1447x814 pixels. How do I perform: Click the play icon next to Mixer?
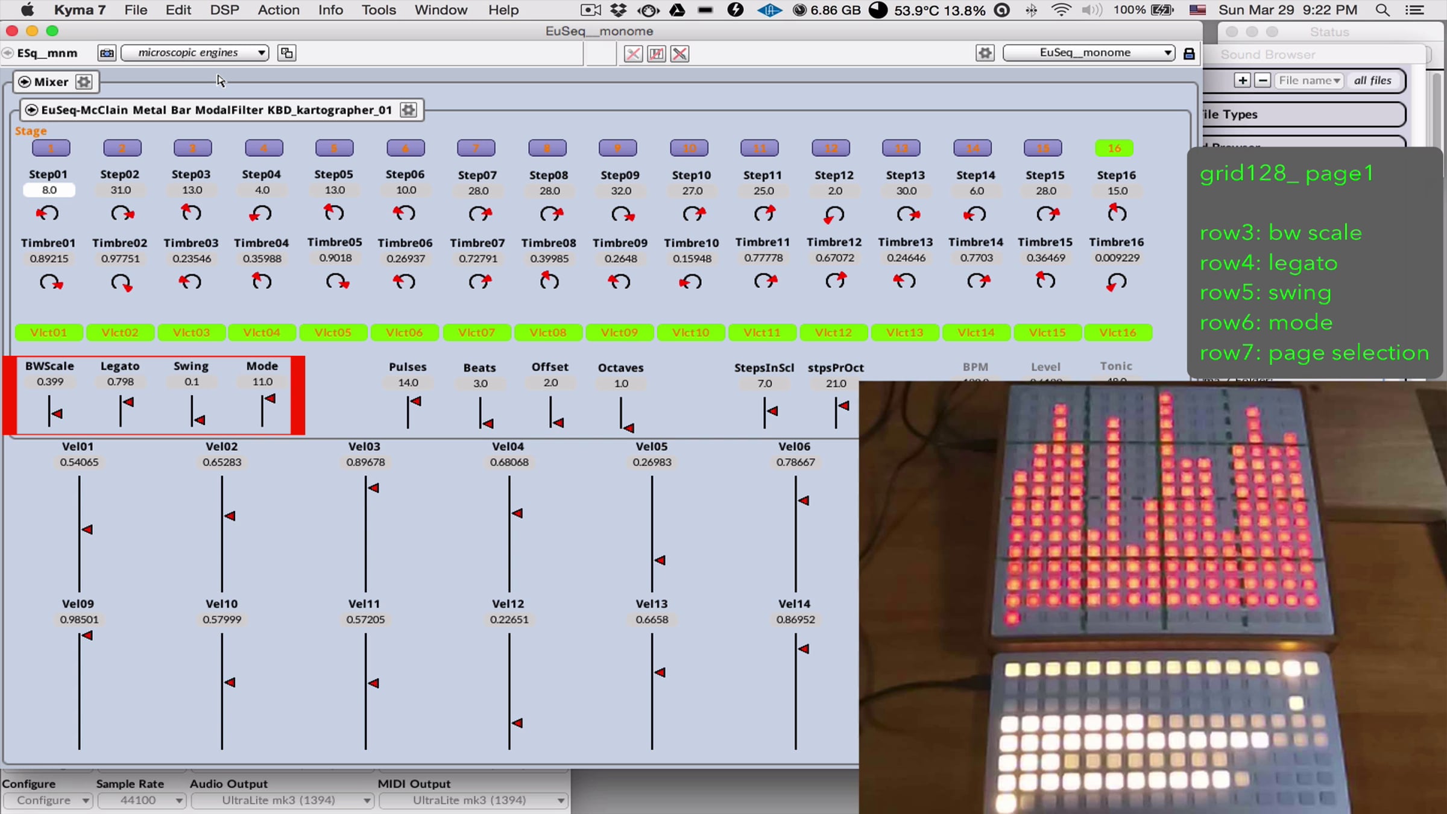(x=24, y=81)
